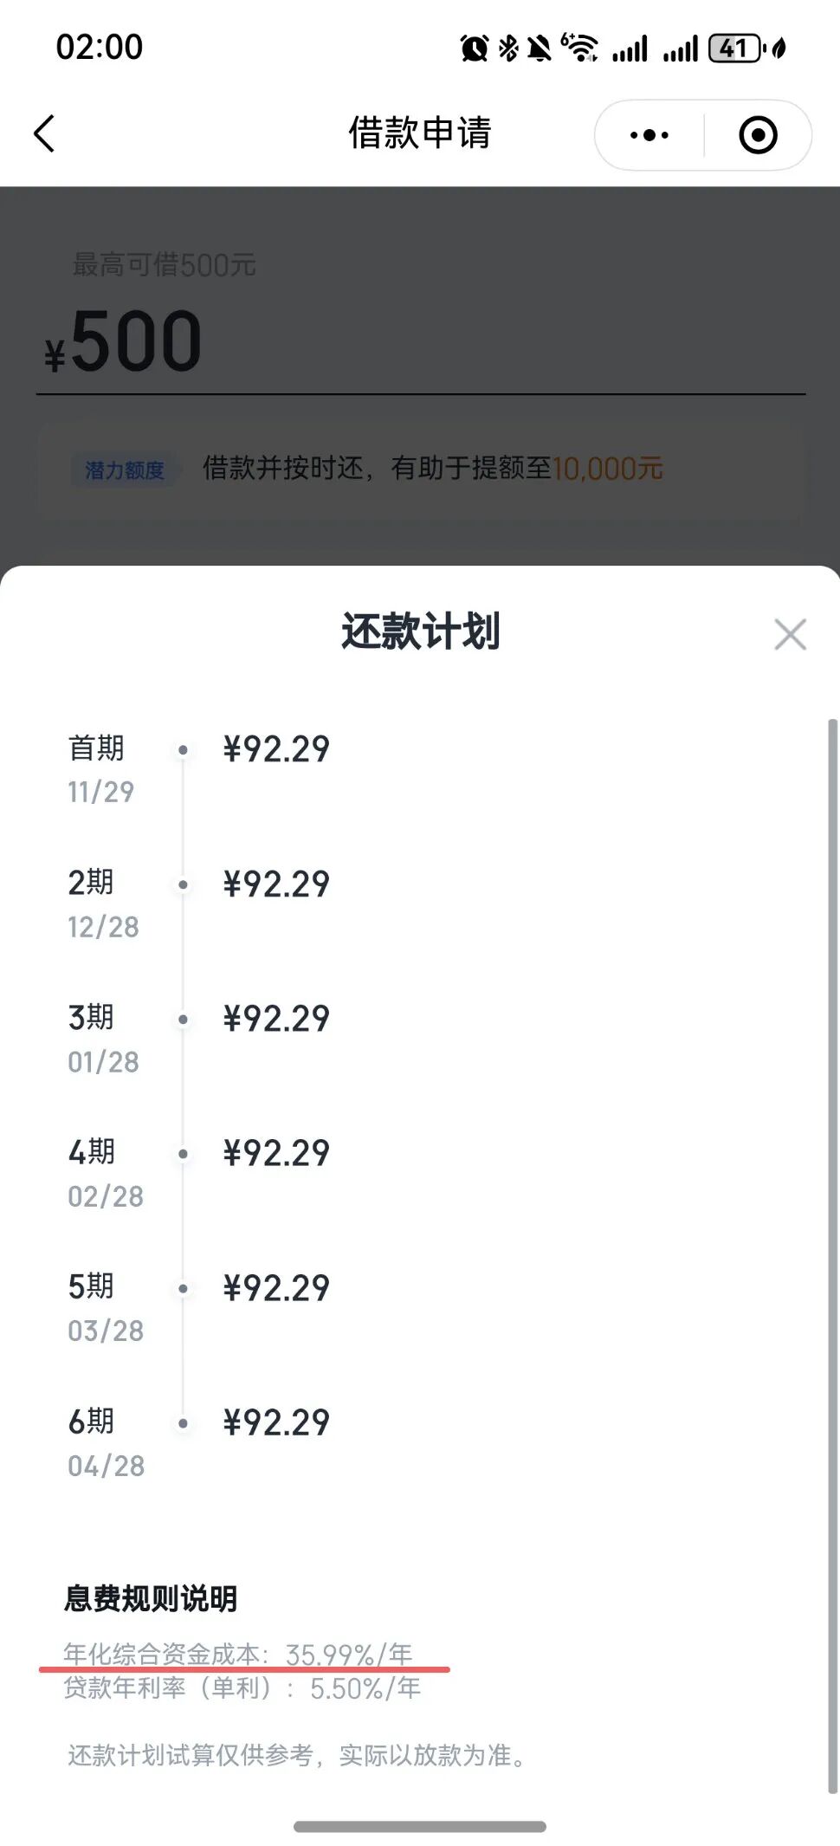Select the 3期 01/28 repayment entry
Viewport: 840px width, 1846px height.
click(199, 1038)
